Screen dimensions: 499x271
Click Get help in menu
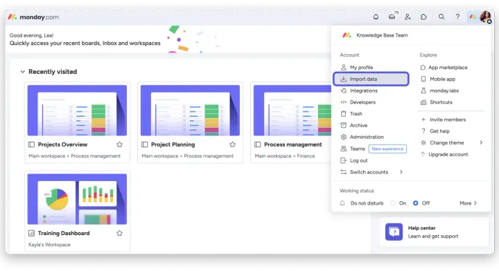pyautogui.click(x=435, y=131)
